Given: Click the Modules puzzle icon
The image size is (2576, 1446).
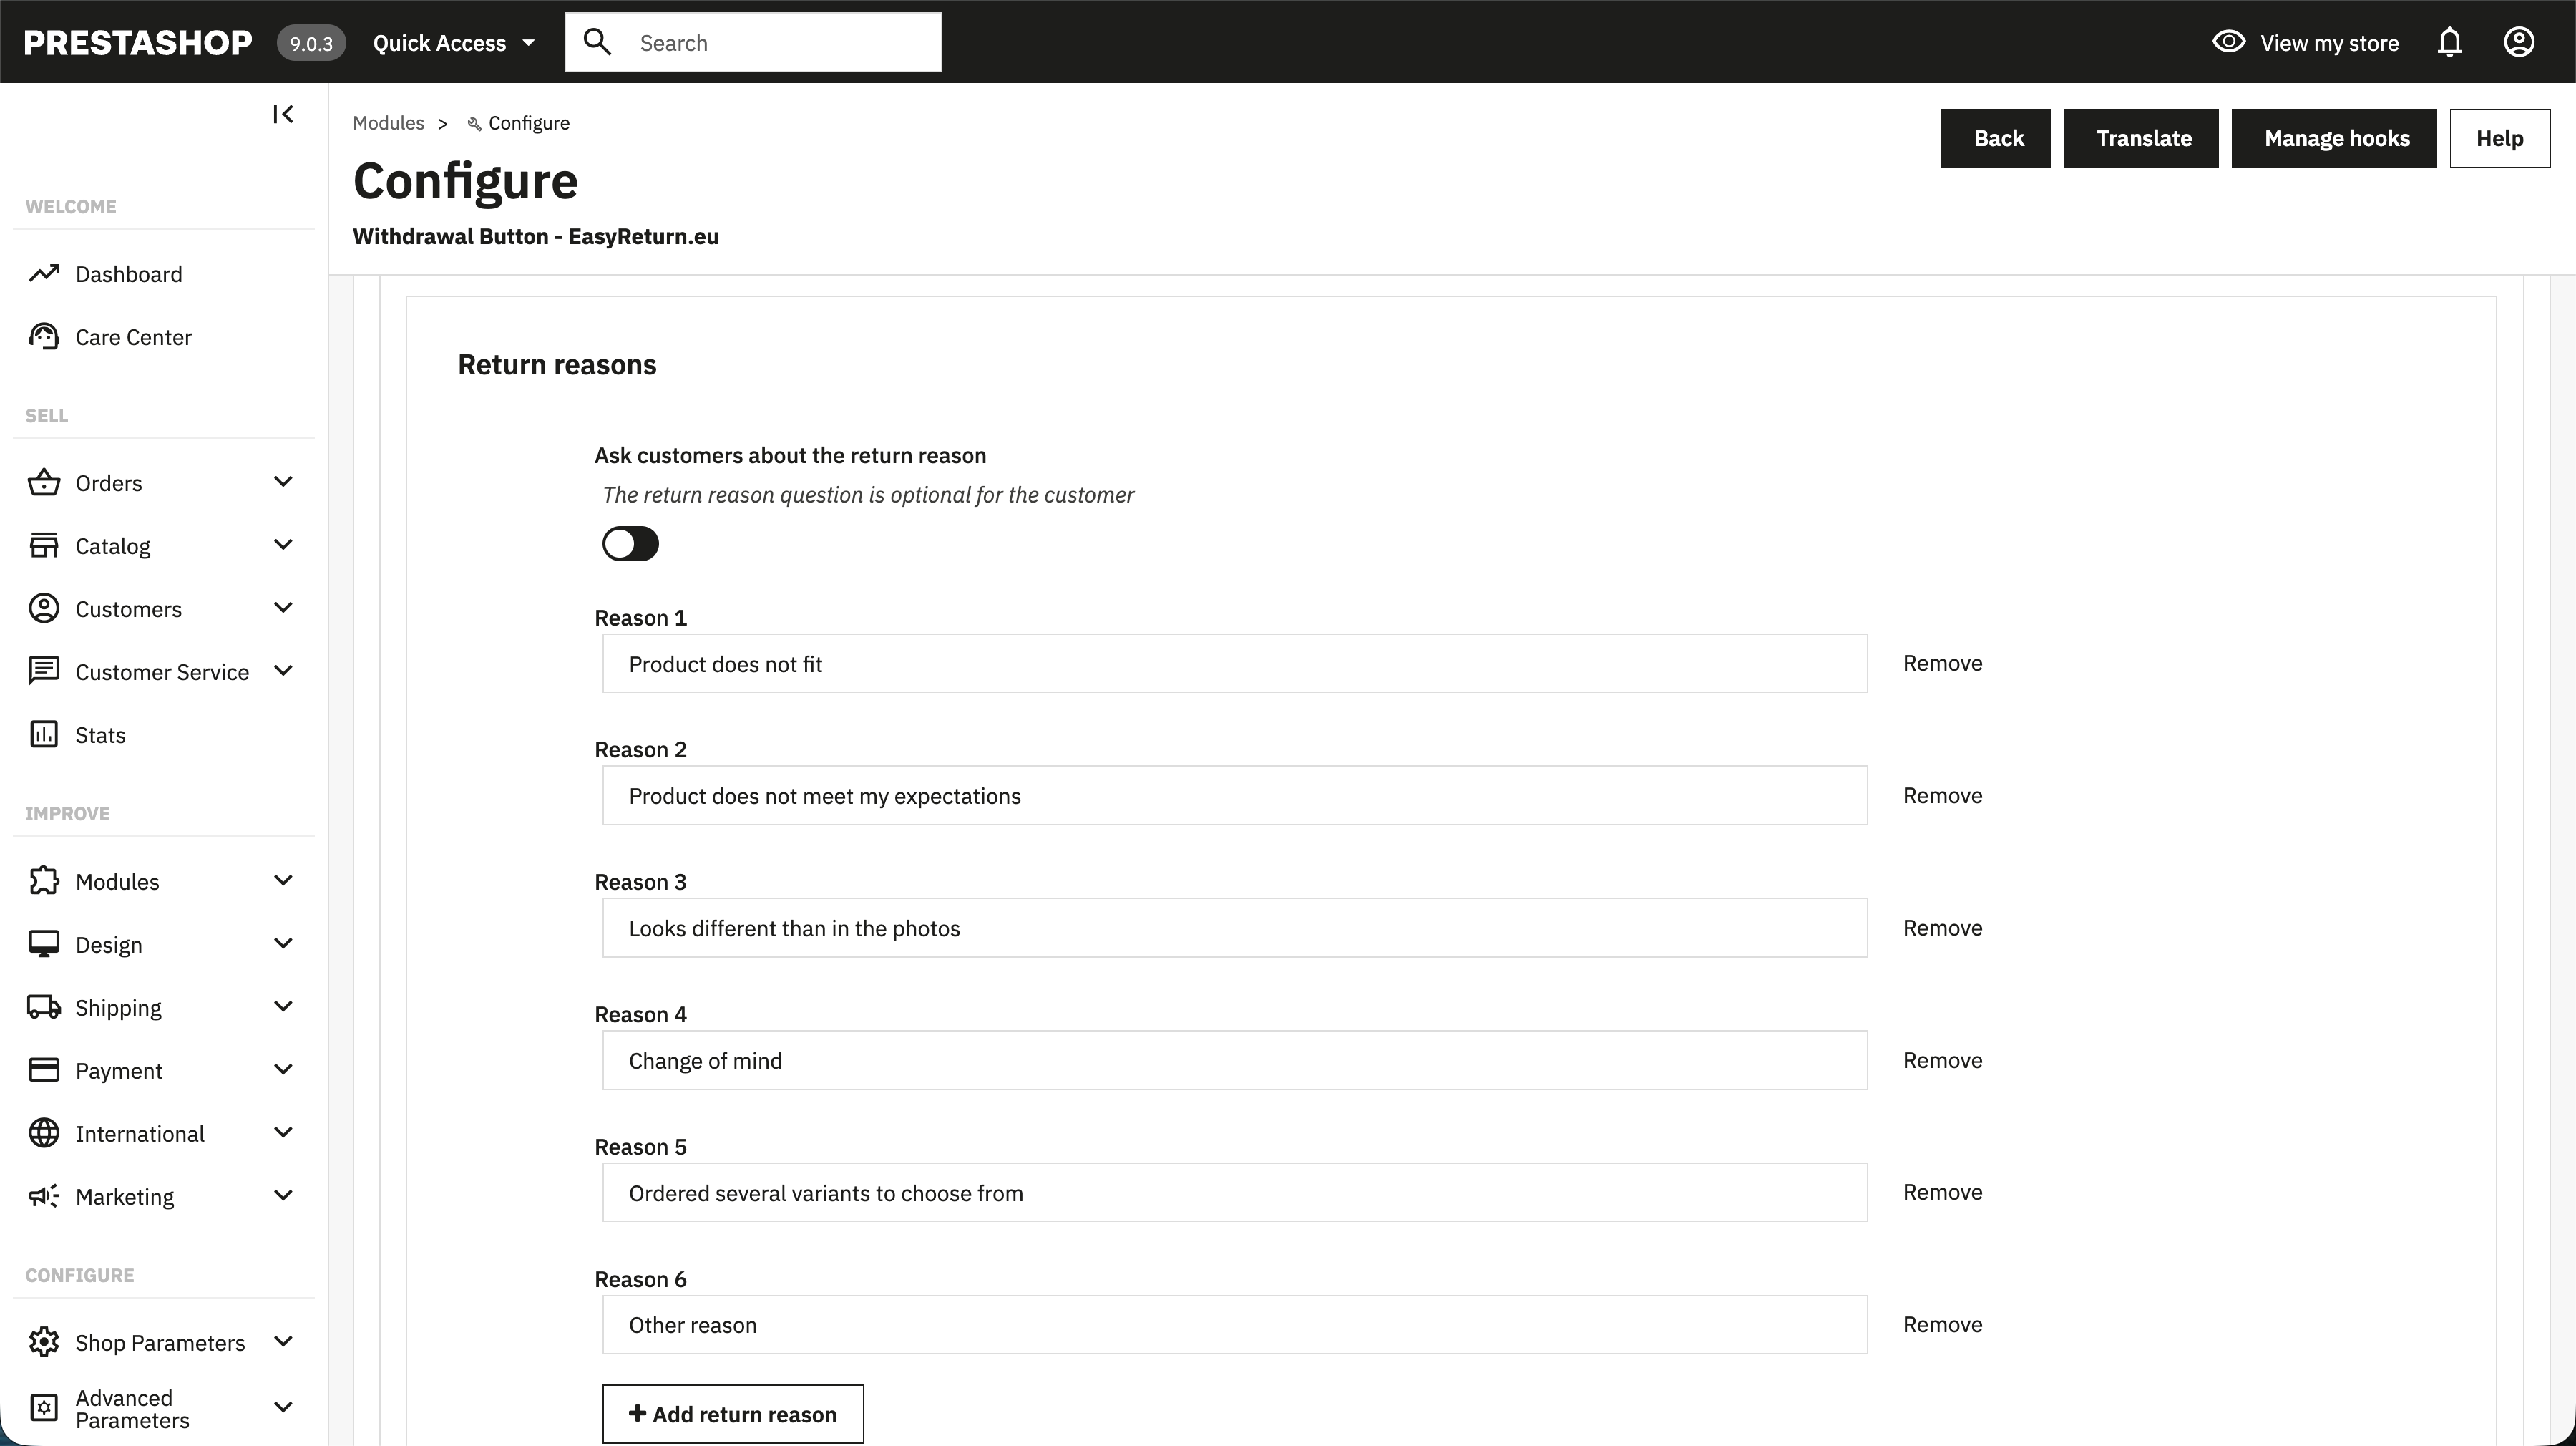Looking at the screenshot, I should tap(44, 880).
